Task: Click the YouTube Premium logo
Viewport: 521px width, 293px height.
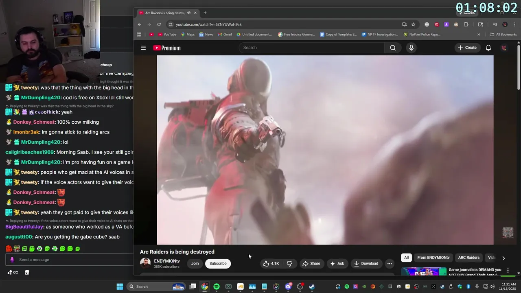Action: (167, 48)
